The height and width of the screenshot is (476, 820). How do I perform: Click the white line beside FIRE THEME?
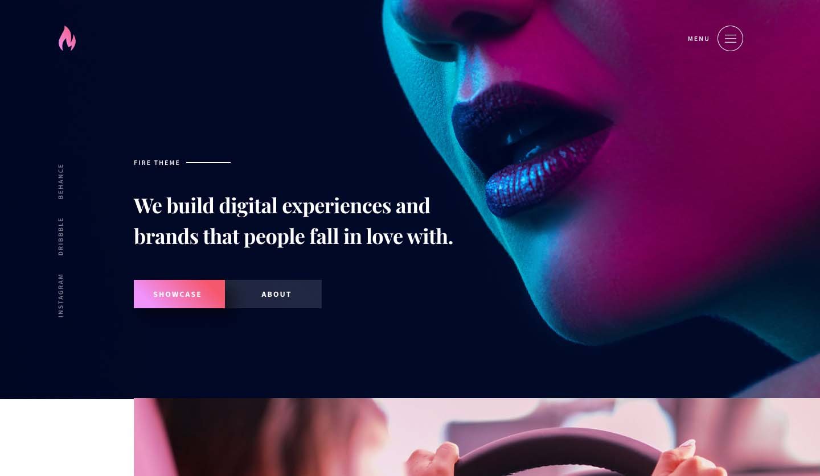(x=208, y=163)
